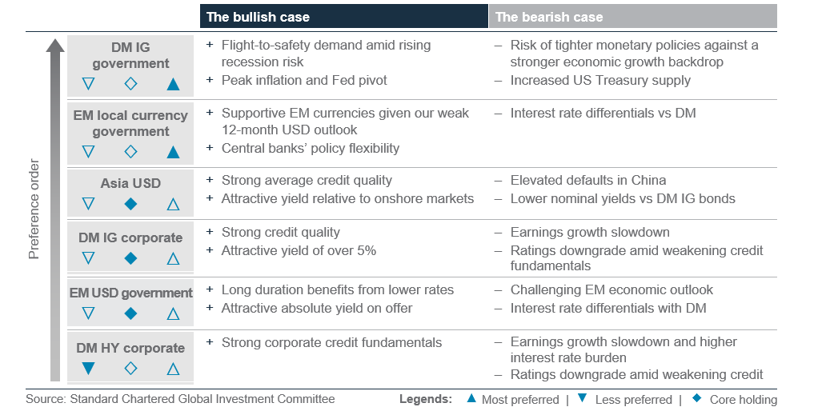This screenshot has width=826, height=411.
Task: Click the filled down-triangle under DM HY corporate
Action: (x=89, y=369)
